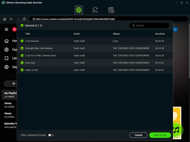Go to browser home page icon

[x=5, y=19]
